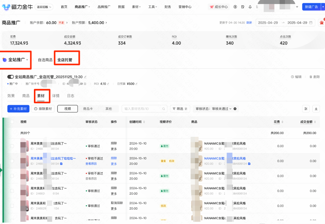325x224 pixels.
Task: Click the 补充素材 button
Action: click(x=18, y=109)
